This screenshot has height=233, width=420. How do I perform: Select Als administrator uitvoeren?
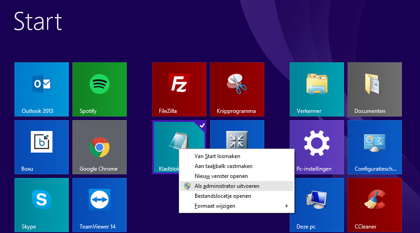237,186
